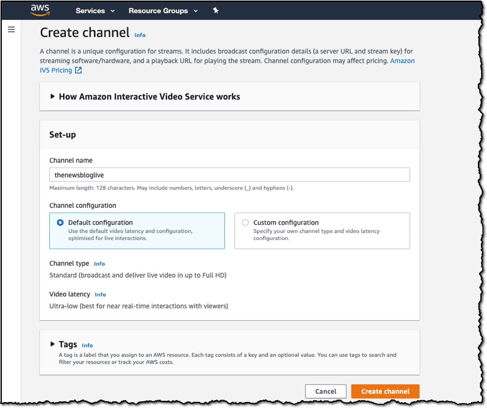Open the Services menu

(x=95, y=11)
